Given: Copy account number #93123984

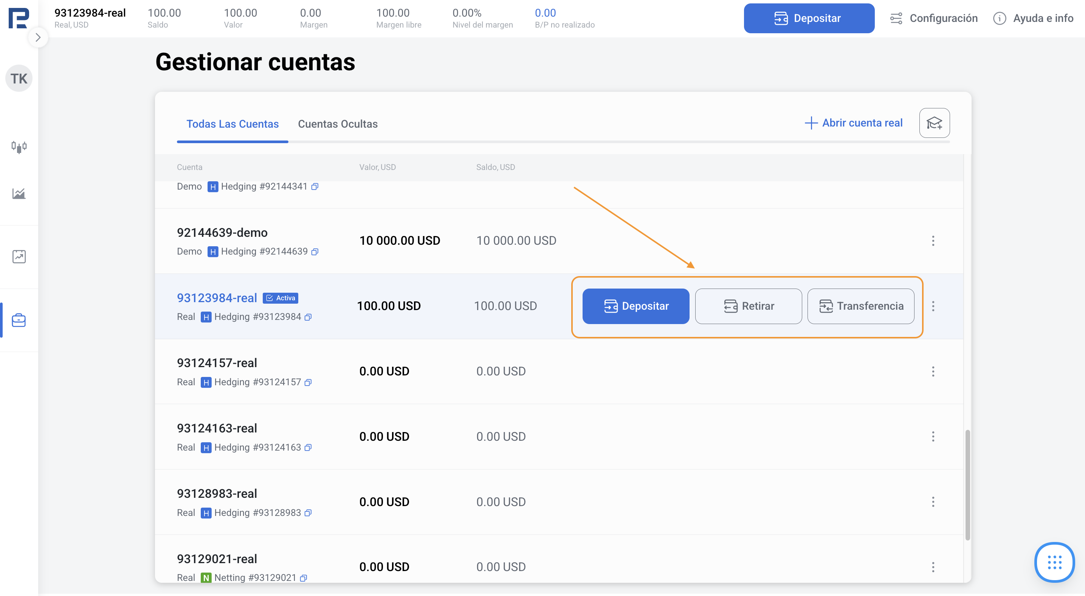Looking at the screenshot, I should tap(308, 317).
